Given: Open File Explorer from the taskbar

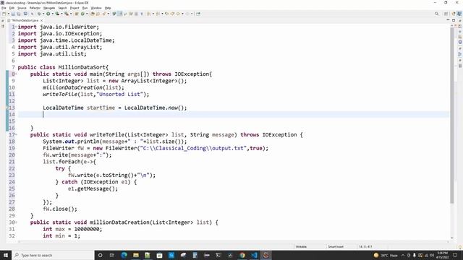Looking at the screenshot, I should [136, 255].
